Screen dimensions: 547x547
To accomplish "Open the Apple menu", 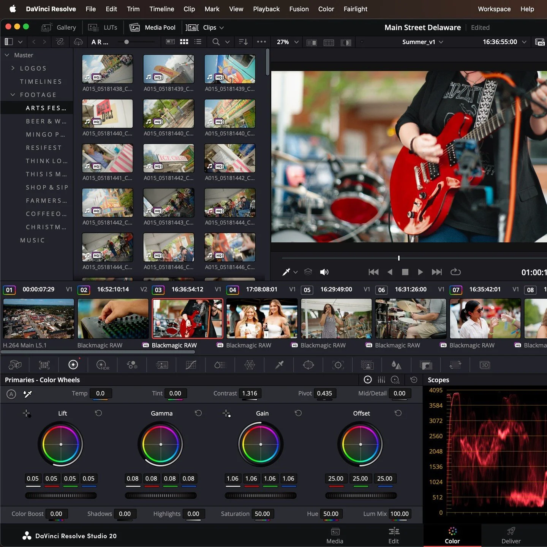I will click(x=13, y=9).
